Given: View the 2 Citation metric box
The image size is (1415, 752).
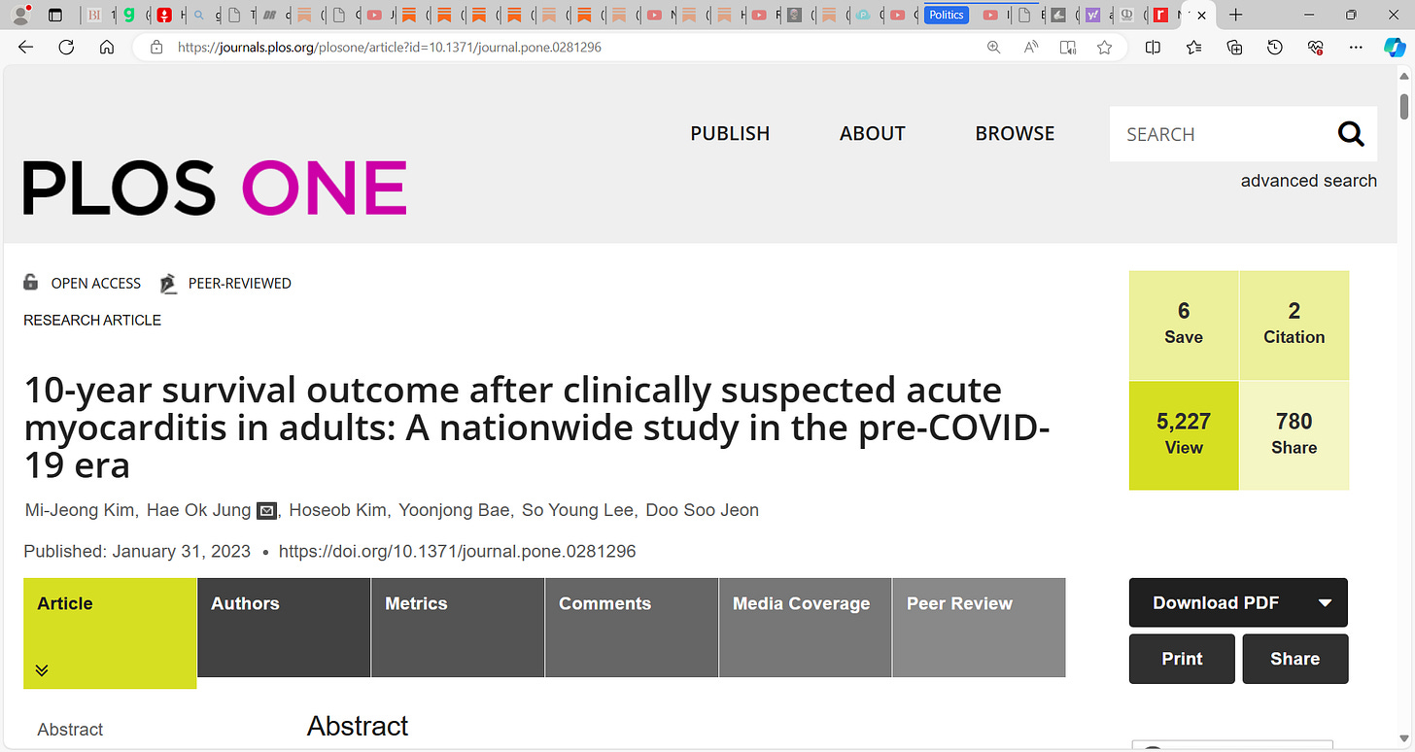Looking at the screenshot, I should tap(1294, 325).
